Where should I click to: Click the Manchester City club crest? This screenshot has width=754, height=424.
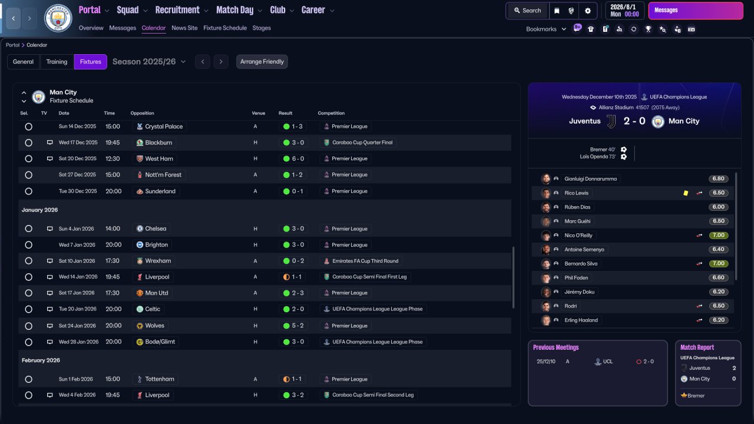[58, 18]
